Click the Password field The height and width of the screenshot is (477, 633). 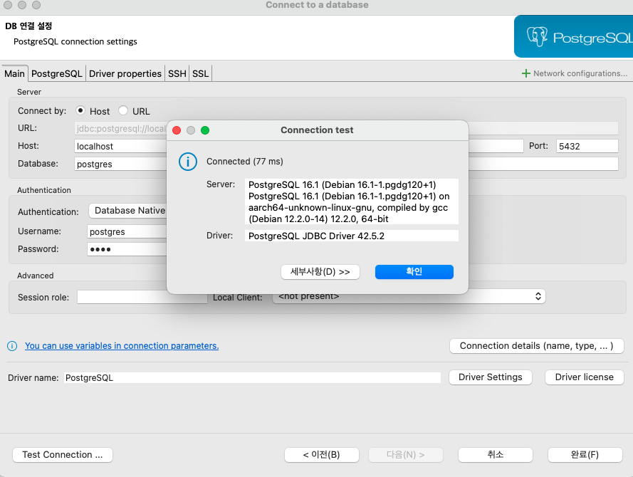(x=127, y=249)
